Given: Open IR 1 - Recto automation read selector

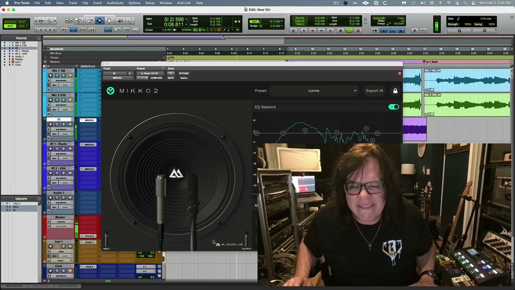Looking at the screenshot, I should [66, 158].
